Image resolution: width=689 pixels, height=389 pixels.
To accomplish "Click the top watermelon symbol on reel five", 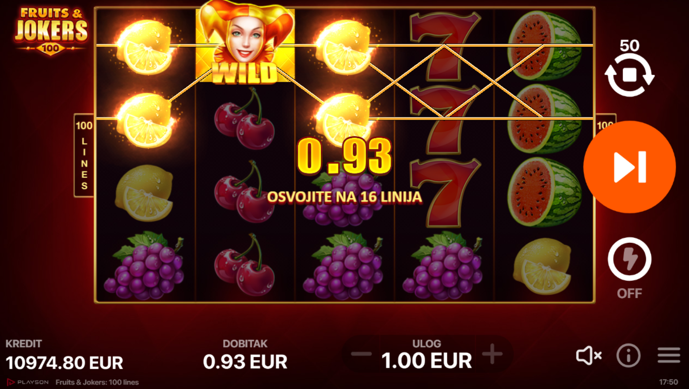I will pyautogui.click(x=544, y=46).
